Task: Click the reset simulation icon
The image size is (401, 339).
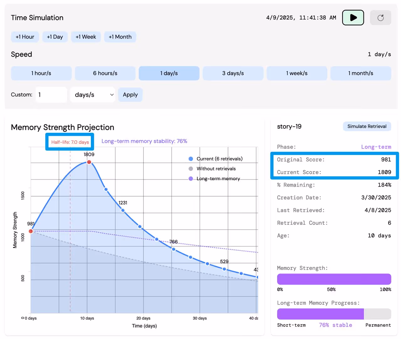Action: pyautogui.click(x=380, y=18)
